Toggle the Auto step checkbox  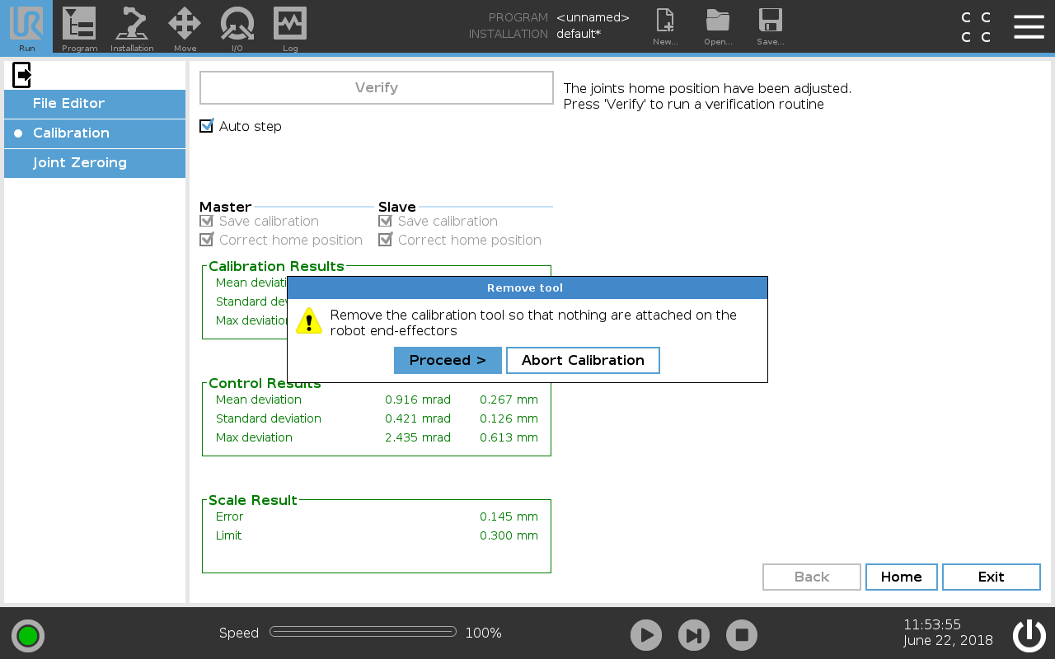coord(207,126)
